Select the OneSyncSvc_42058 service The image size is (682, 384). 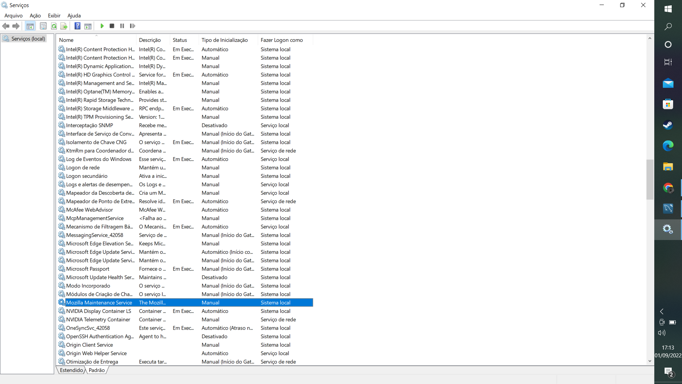(185, 328)
